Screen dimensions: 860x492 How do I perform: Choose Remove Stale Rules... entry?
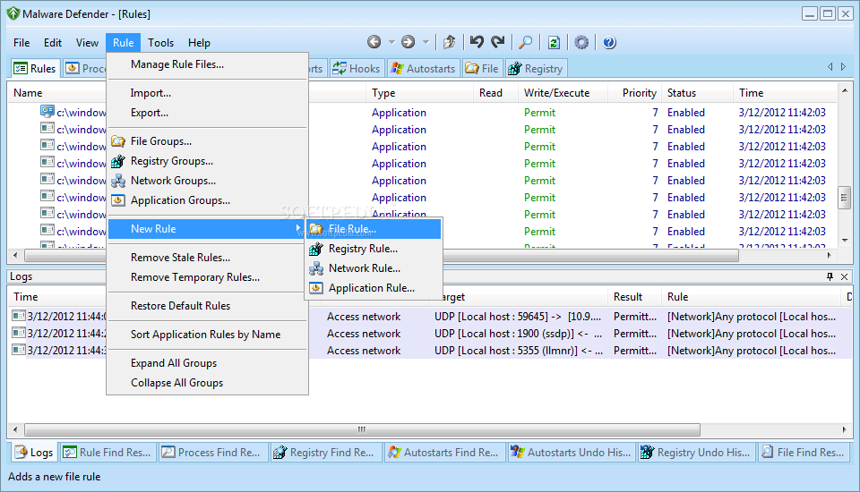pos(207,258)
